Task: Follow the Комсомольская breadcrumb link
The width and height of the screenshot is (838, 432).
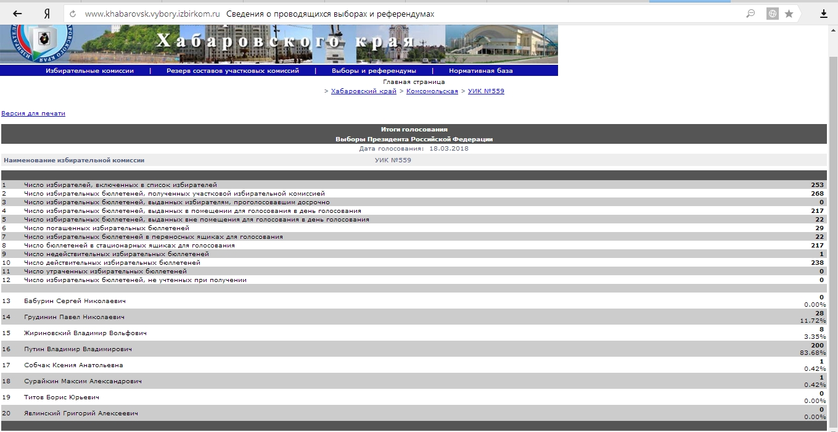Action: coord(432,91)
